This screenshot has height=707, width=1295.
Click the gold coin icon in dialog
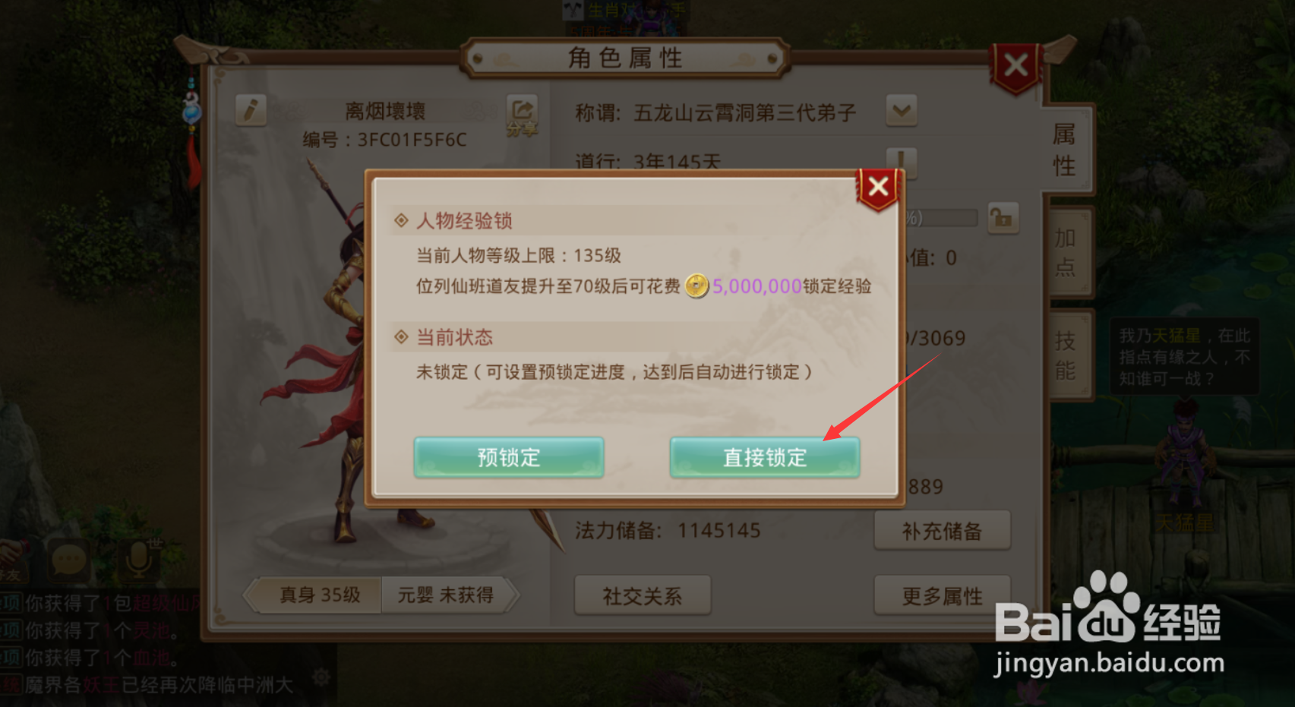tap(696, 286)
